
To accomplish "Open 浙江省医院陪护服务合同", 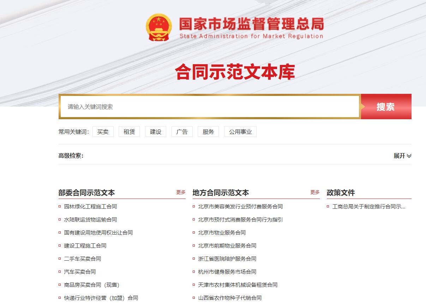I will pos(227,259).
